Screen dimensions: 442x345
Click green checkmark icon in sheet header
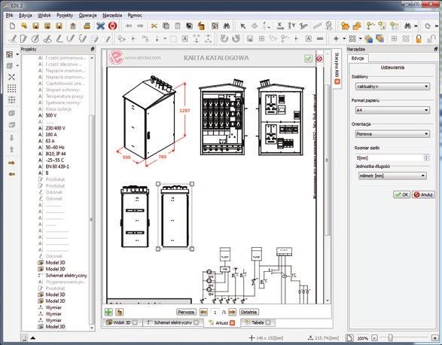(309, 59)
